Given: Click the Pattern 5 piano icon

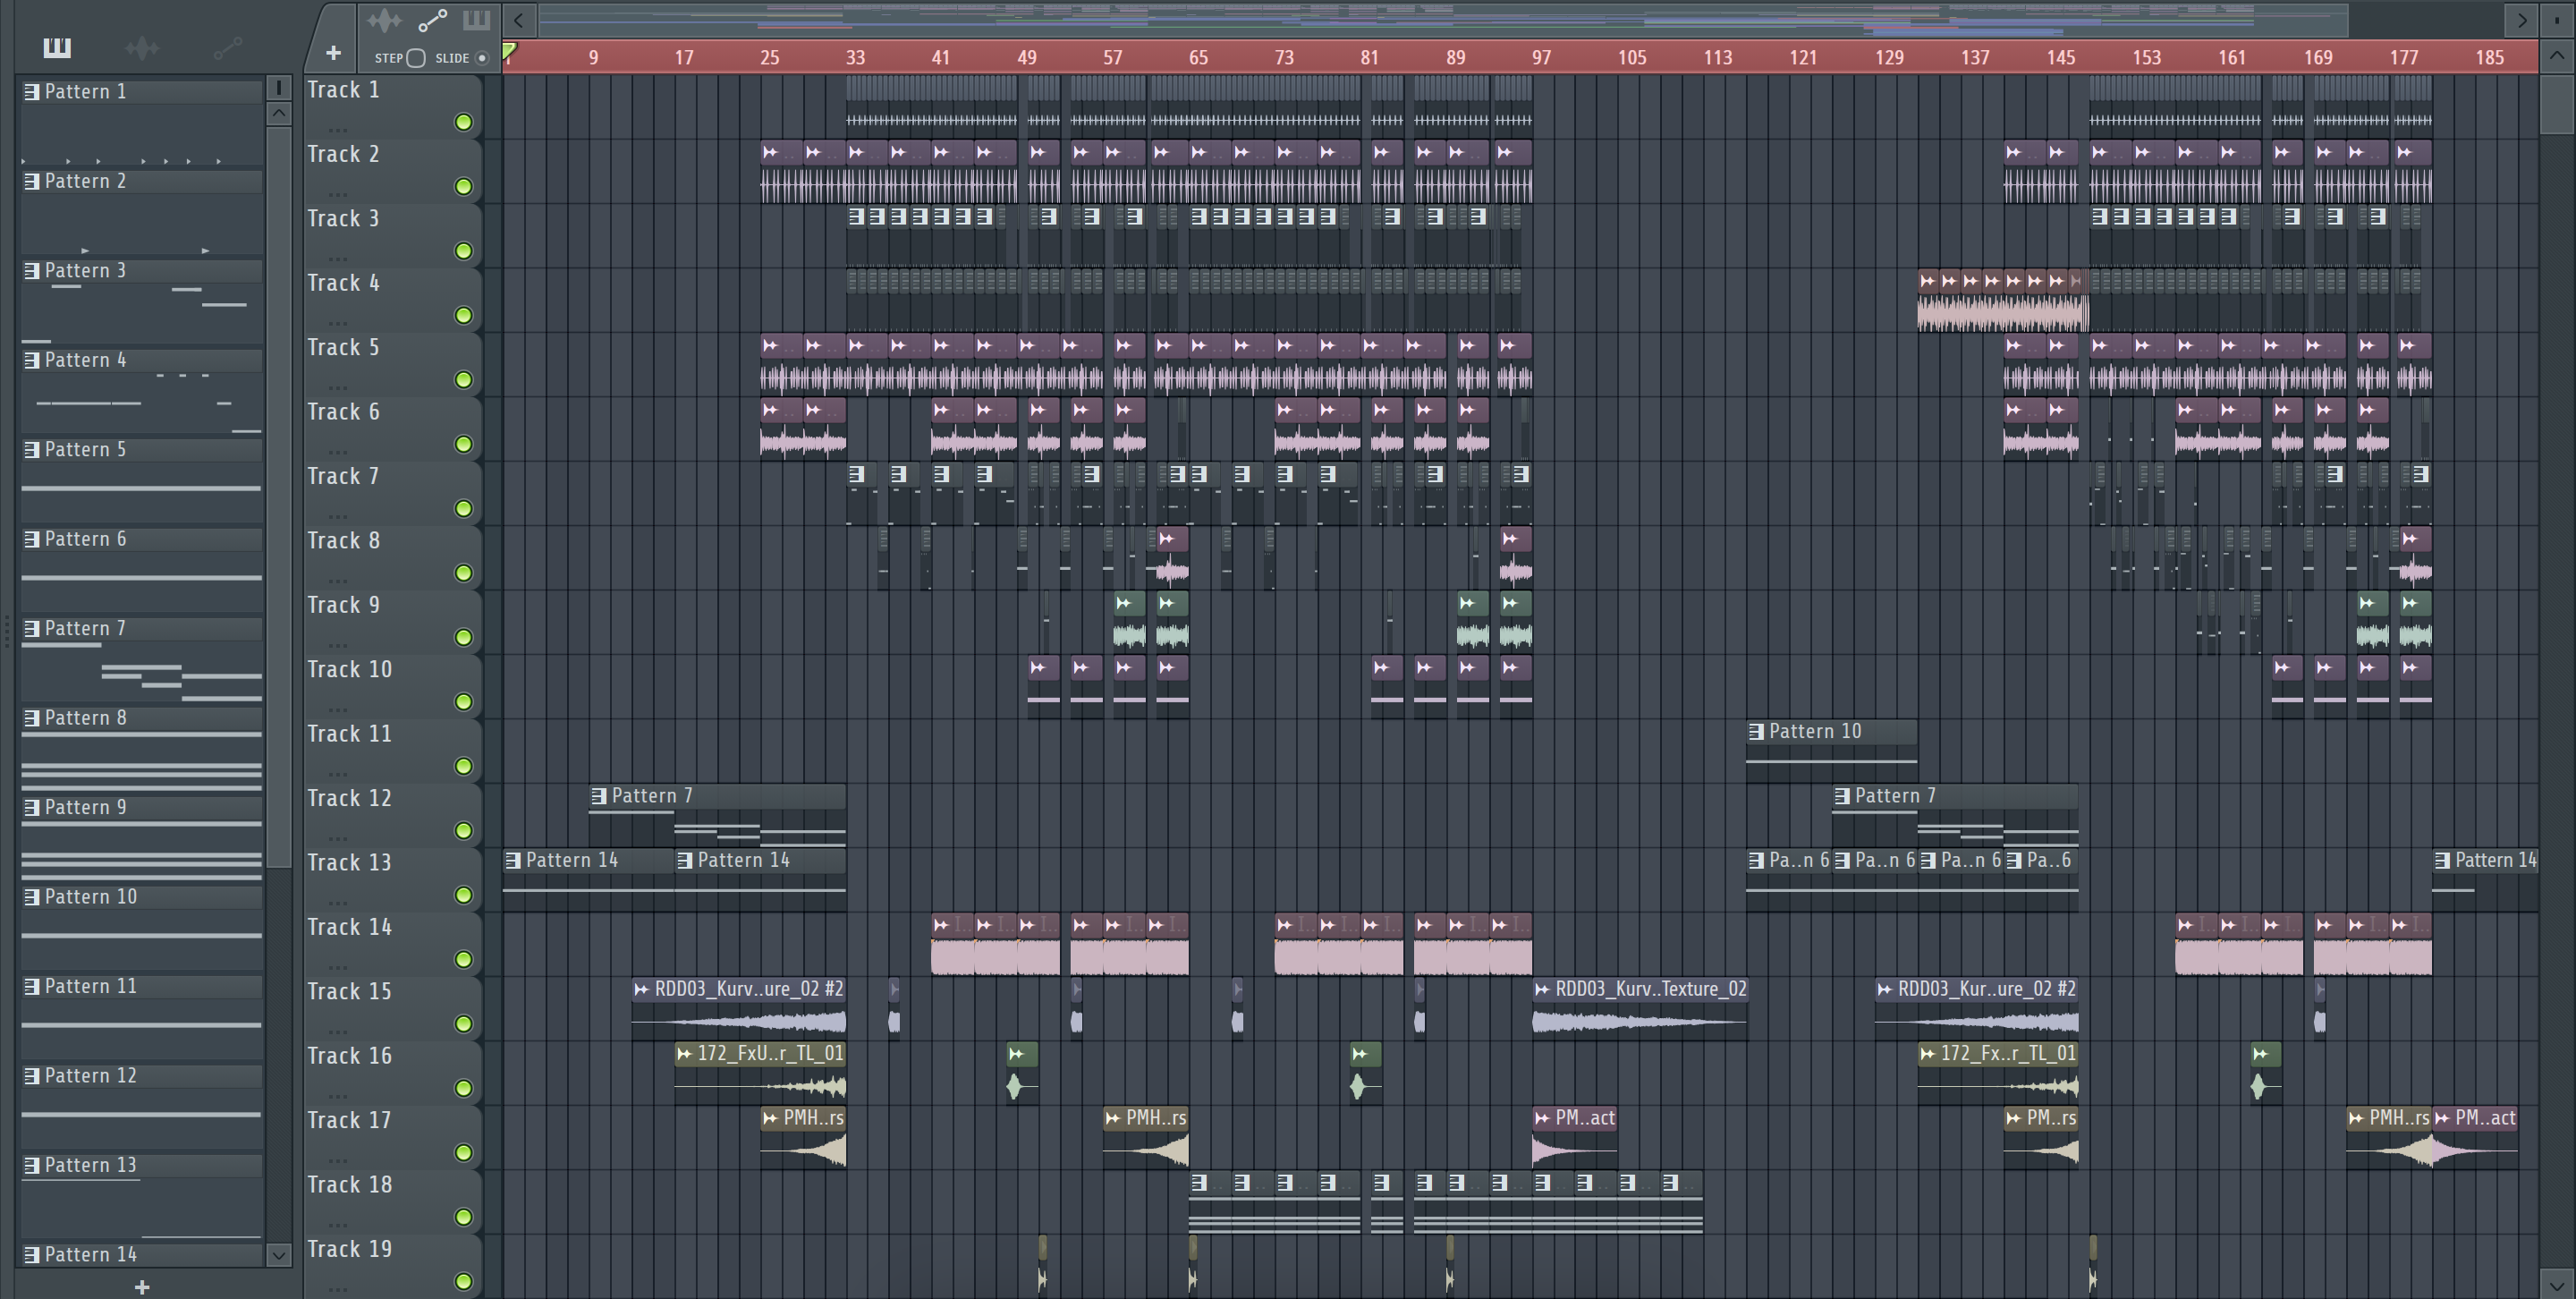Looking at the screenshot, I should [x=32, y=450].
